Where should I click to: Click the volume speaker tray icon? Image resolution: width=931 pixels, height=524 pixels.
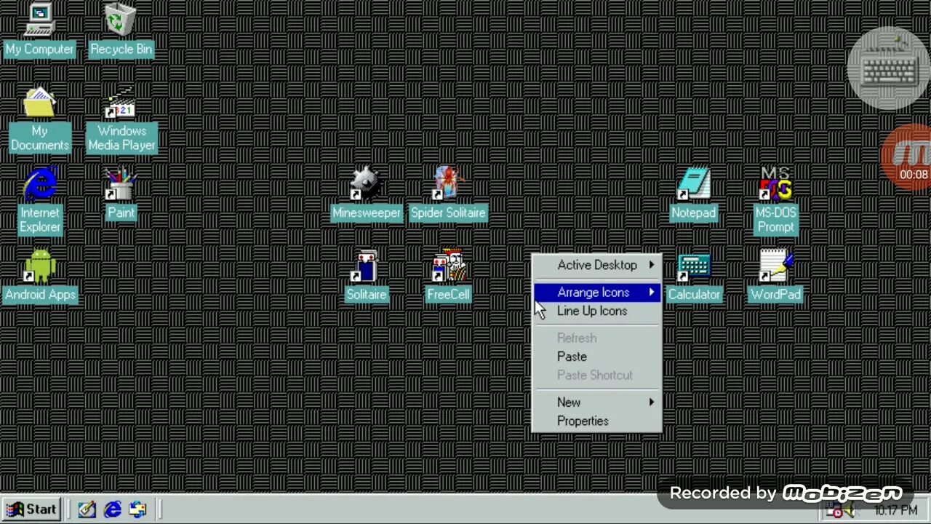(x=850, y=511)
